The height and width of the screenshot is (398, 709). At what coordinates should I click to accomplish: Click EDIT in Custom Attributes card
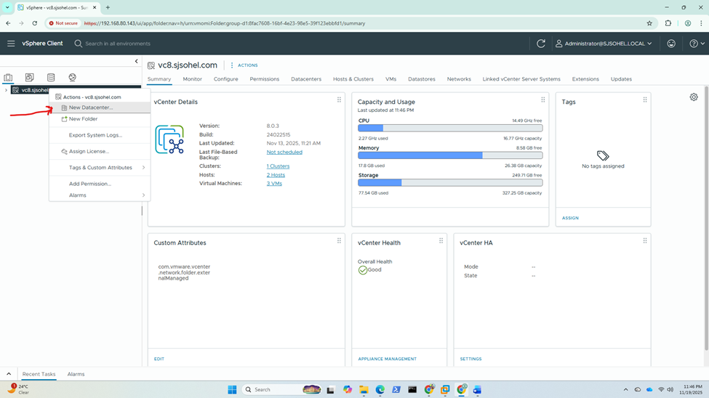(159, 359)
